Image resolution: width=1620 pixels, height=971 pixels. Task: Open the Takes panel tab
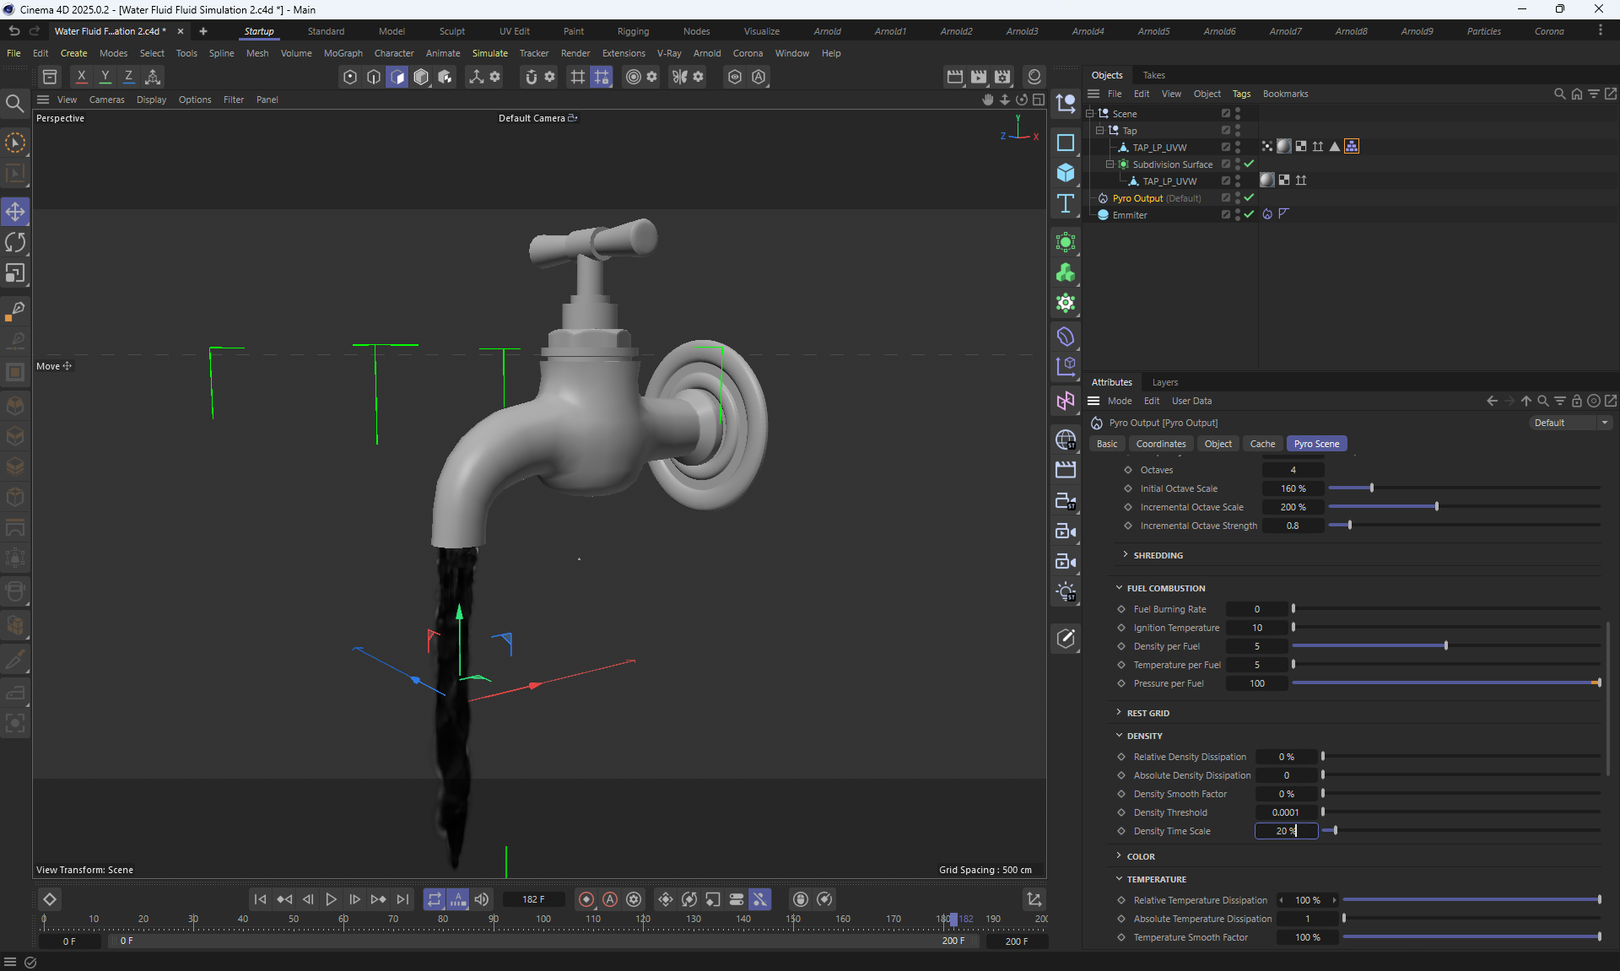pos(1153,75)
